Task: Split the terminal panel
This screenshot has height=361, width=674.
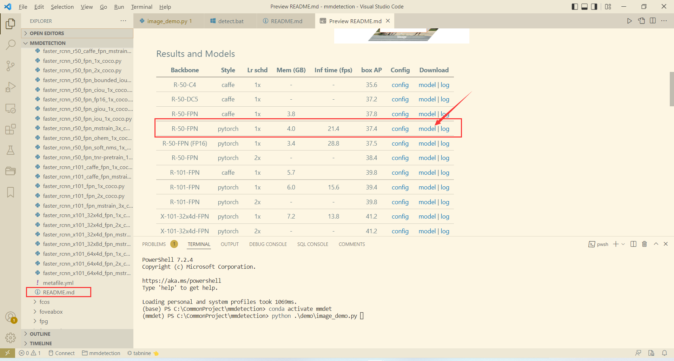Action: coord(633,244)
